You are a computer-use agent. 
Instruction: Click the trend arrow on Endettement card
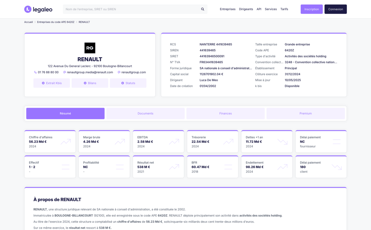pos(282,167)
